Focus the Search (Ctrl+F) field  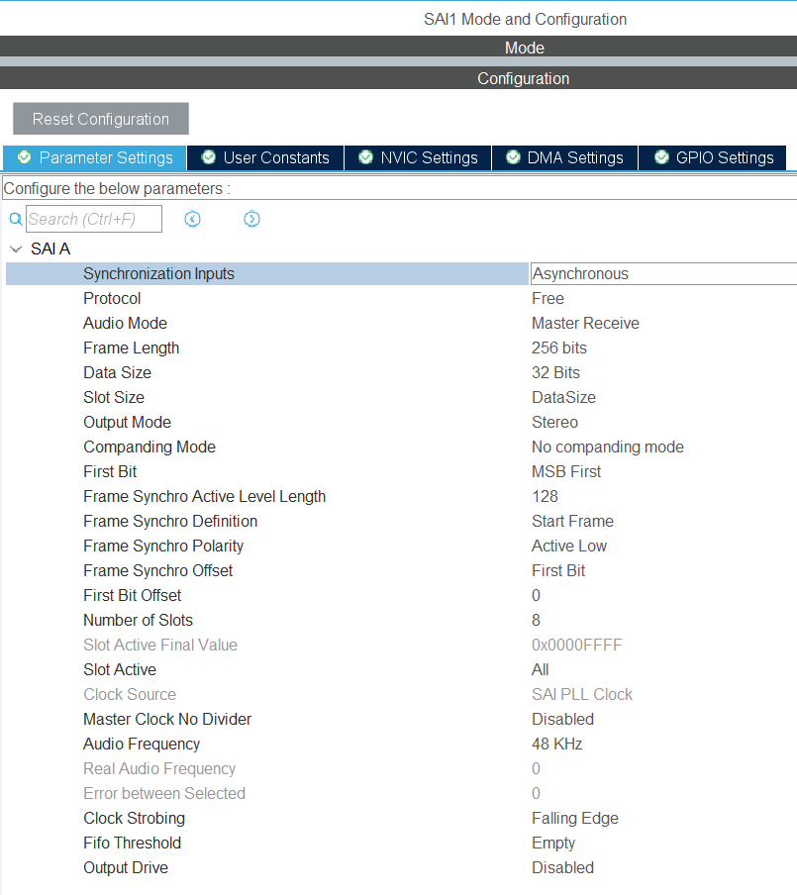click(x=94, y=219)
